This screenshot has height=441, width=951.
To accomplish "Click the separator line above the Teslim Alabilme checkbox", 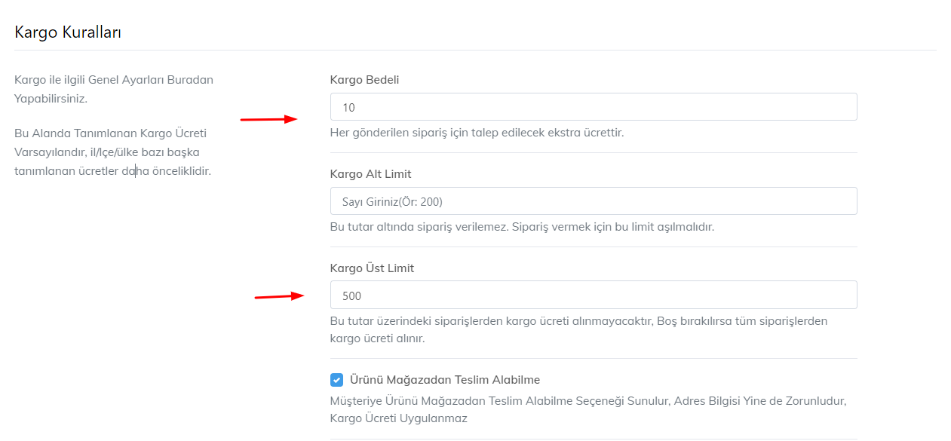I will click(x=593, y=359).
